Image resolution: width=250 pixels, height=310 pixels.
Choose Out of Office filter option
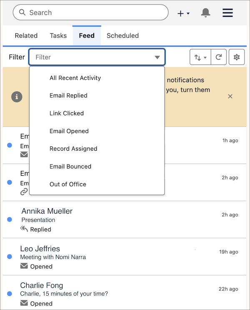tap(97, 184)
